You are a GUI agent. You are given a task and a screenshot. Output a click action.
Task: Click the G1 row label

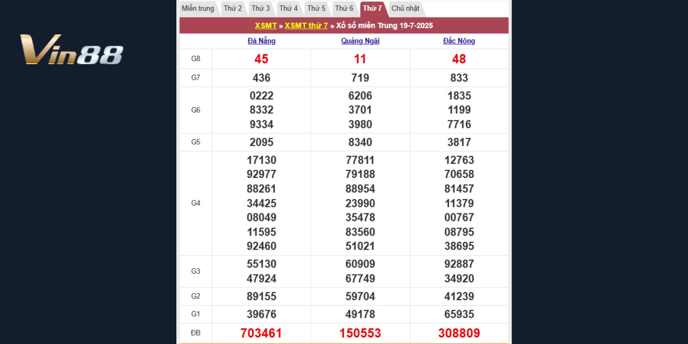tap(196, 314)
